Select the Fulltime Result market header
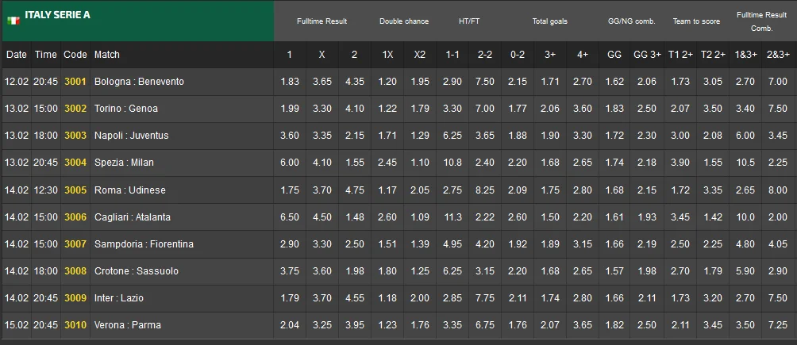 321,21
